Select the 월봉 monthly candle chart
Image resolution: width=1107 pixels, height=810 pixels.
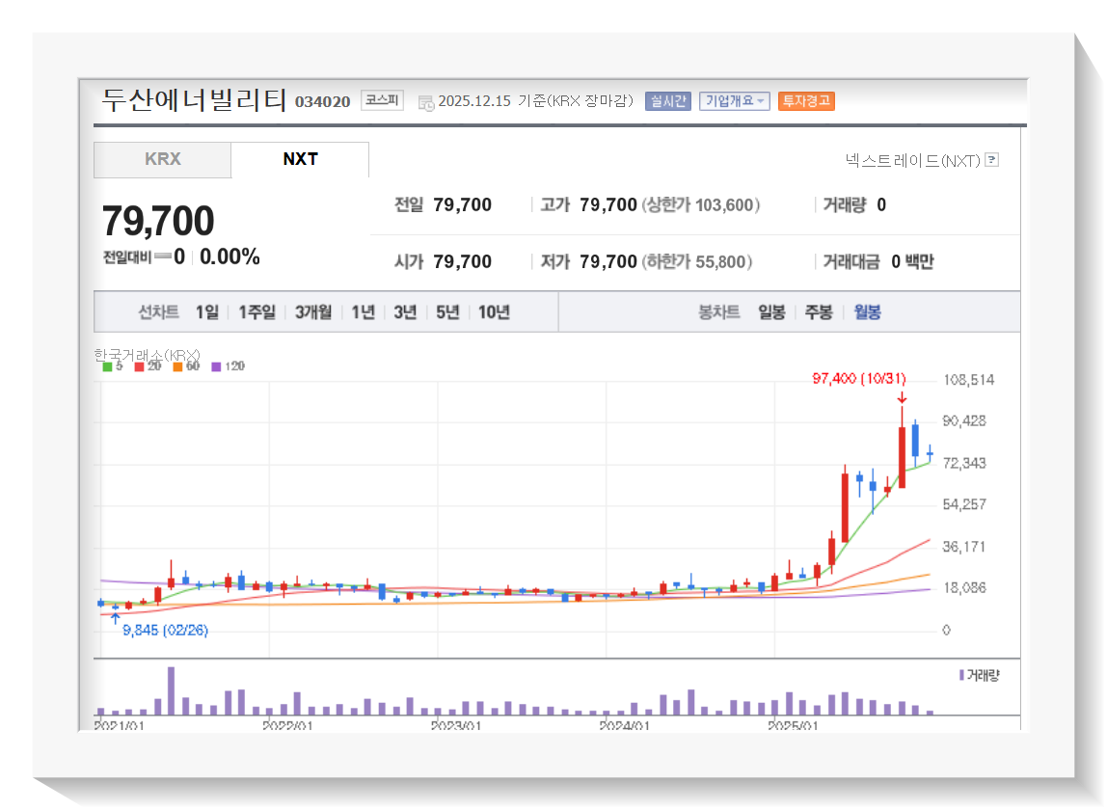pos(867,312)
